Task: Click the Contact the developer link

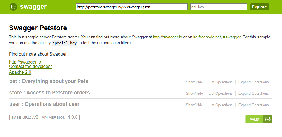Action: pos(30,67)
